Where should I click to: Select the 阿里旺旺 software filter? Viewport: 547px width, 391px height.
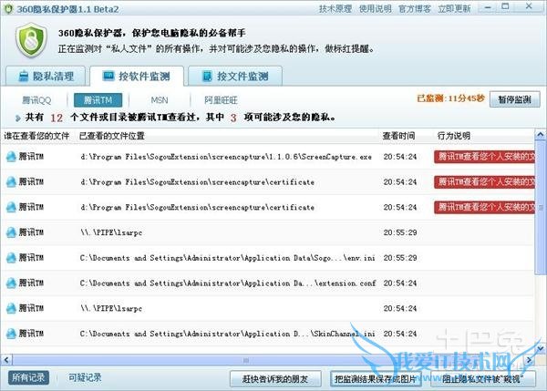(221, 100)
